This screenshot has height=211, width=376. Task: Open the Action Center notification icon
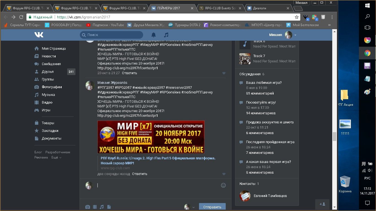point(367,203)
